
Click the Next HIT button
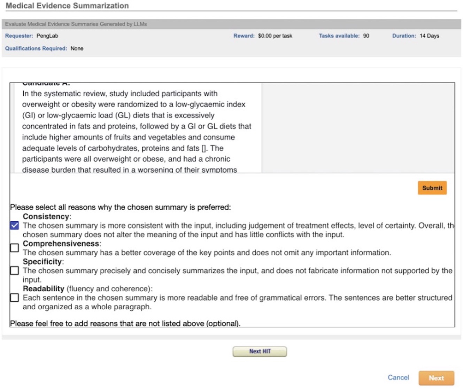260,351
